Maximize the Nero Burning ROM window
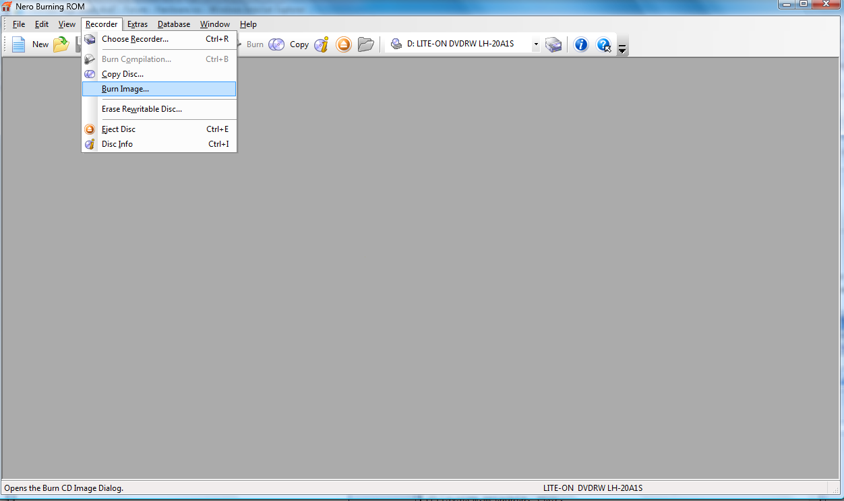Screen dimensions: 844x501 [x=804, y=4]
